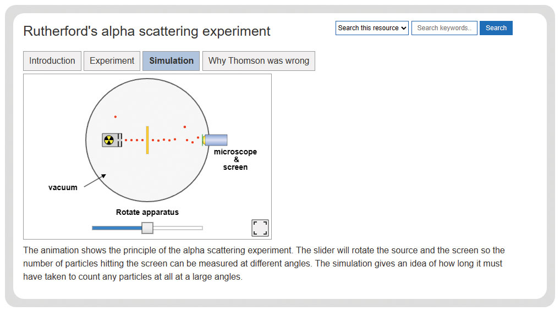Click the blue Search button
560x311 pixels.
pyautogui.click(x=496, y=28)
